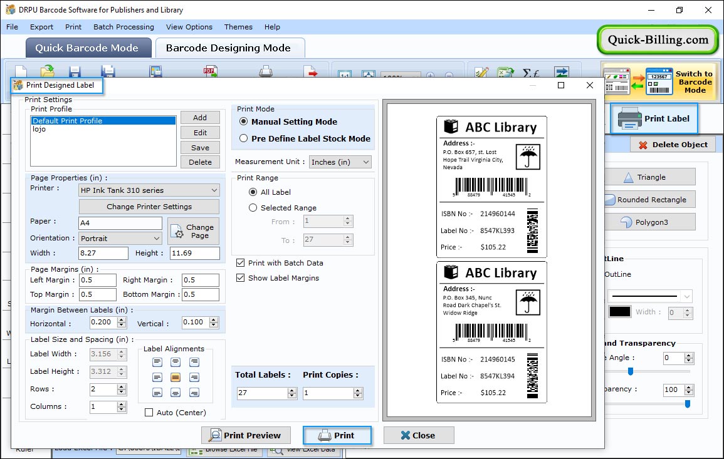Click the formula sigma fx toolbar icon
The width and height of the screenshot is (724, 459).
pos(531,73)
